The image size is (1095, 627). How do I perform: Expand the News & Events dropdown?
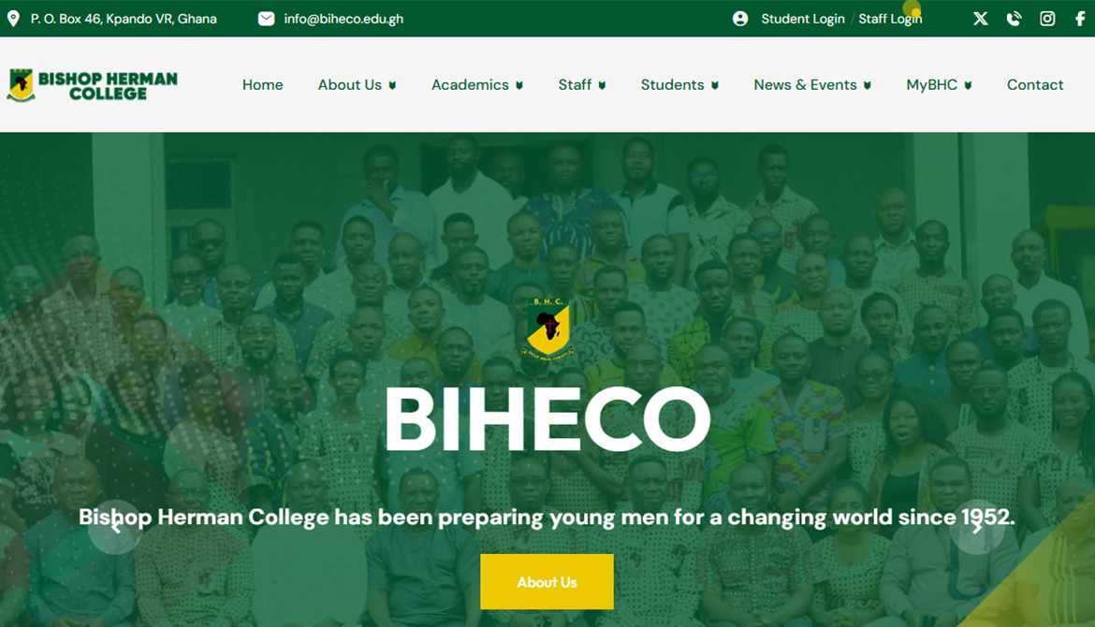click(x=812, y=85)
